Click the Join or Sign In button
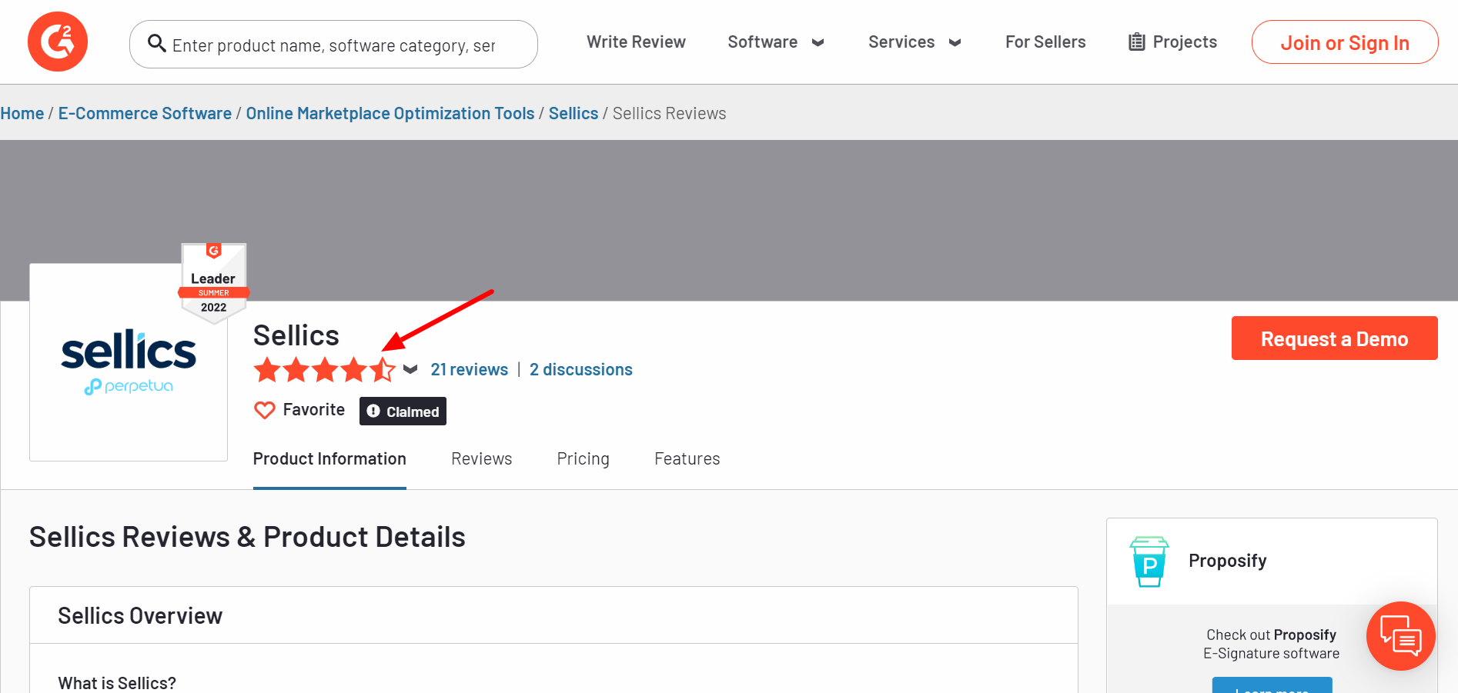Image resolution: width=1458 pixels, height=693 pixels. [1344, 42]
